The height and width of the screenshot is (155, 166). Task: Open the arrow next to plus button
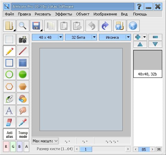[x=144, y=37]
